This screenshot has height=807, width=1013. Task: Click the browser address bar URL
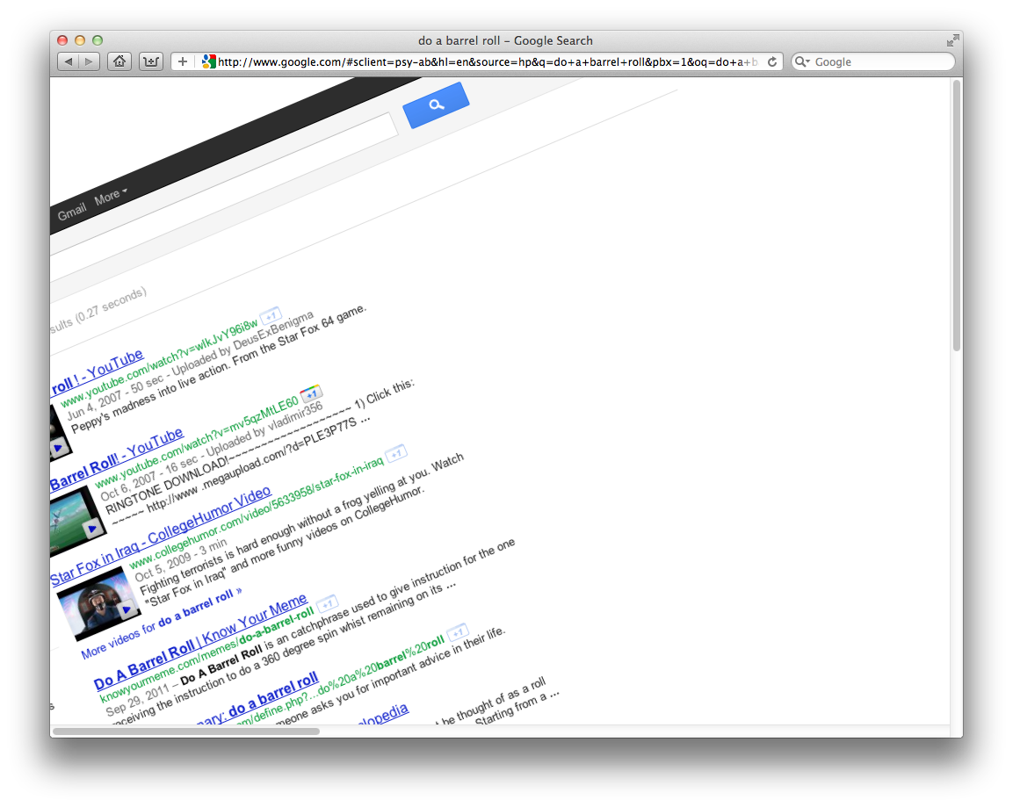click(488, 62)
